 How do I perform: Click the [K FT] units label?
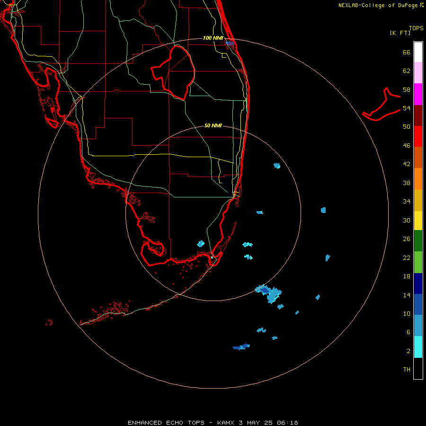(x=400, y=33)
